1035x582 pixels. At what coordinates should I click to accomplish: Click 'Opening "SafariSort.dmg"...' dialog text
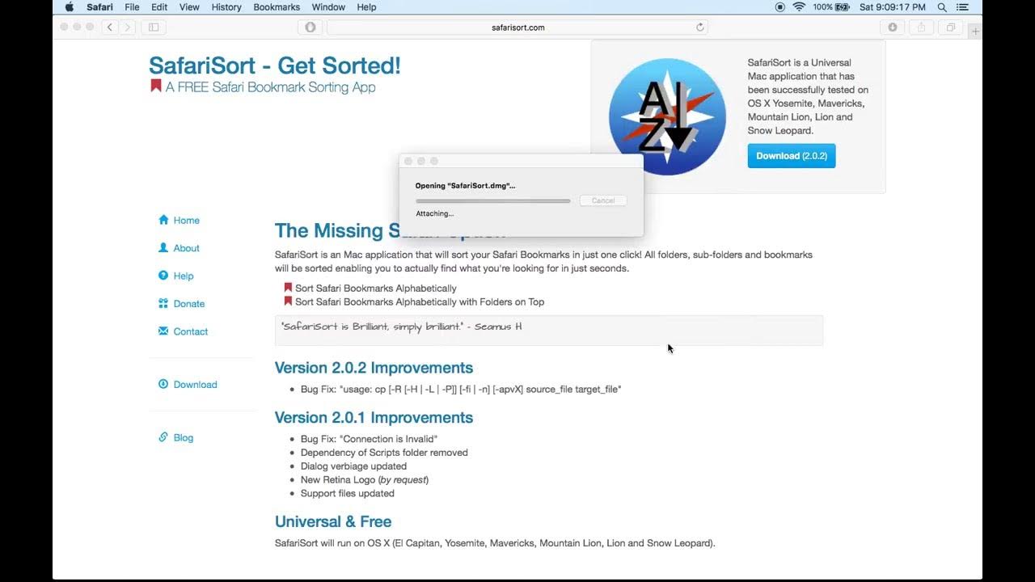[465, 186]
